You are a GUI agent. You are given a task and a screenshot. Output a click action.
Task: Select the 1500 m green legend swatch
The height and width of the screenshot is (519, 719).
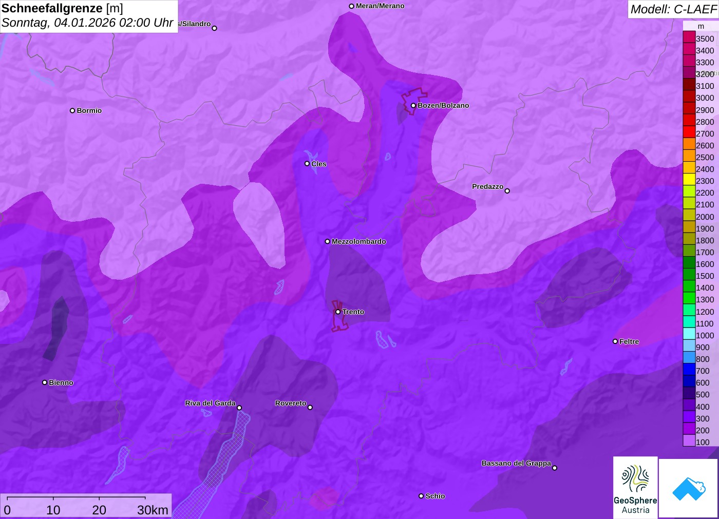[x=689, y=274]
